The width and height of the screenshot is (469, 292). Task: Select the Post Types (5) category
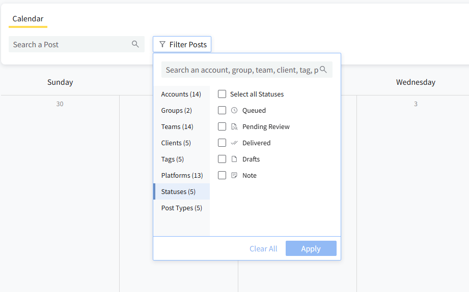click(181, 208)
